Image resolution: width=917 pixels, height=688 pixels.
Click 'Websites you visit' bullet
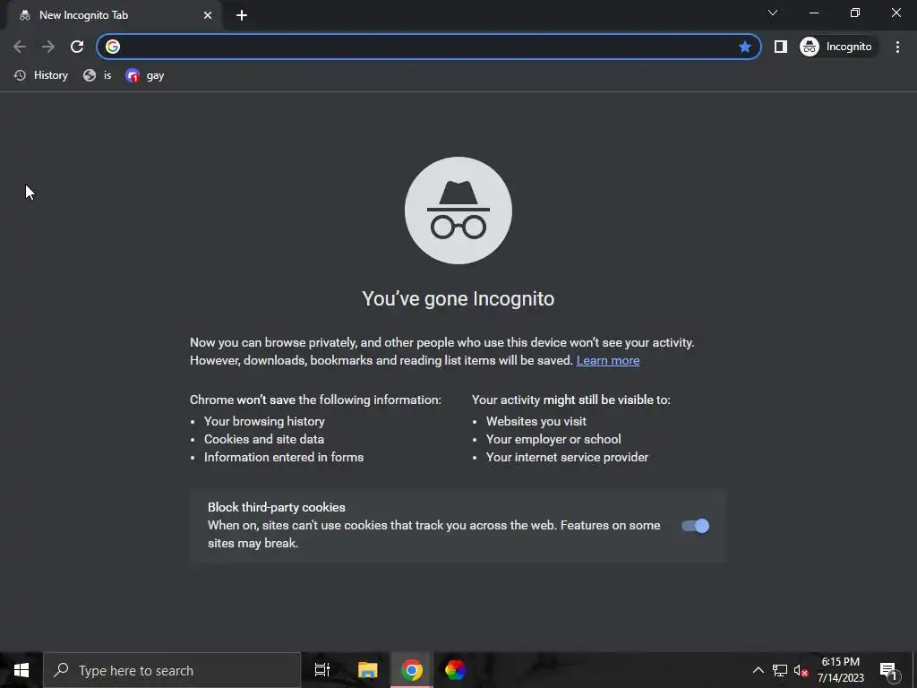(x=536, y=421)
